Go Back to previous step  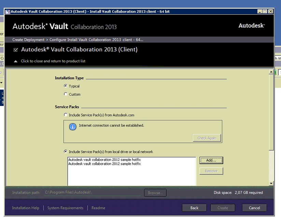tap(194, 208)
